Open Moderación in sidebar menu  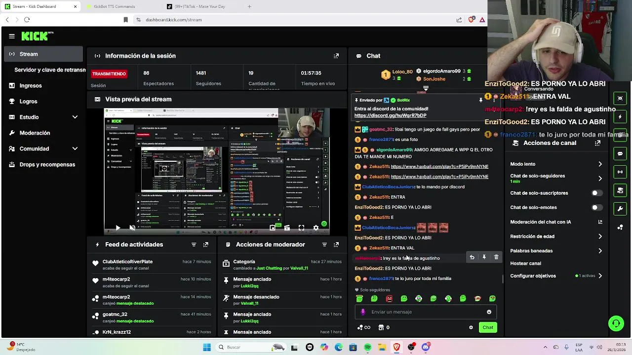(43, 133)
